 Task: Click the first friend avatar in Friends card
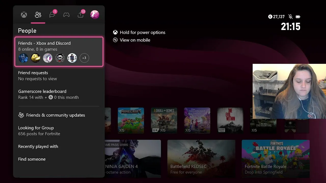click(x=23, y=58)
